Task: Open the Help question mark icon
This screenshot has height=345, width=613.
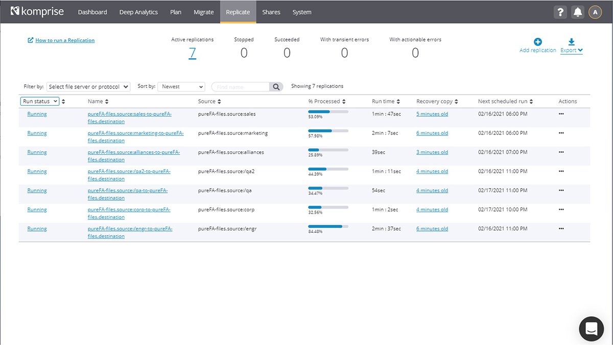Action: pyautogui.click(x=560, y=12)
